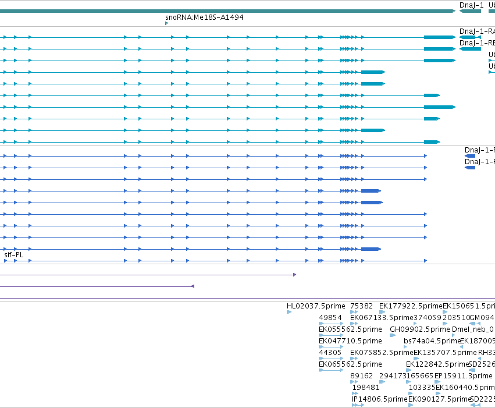Select the glyph under 103335
The image size is (495, 408).
(411, 394)
